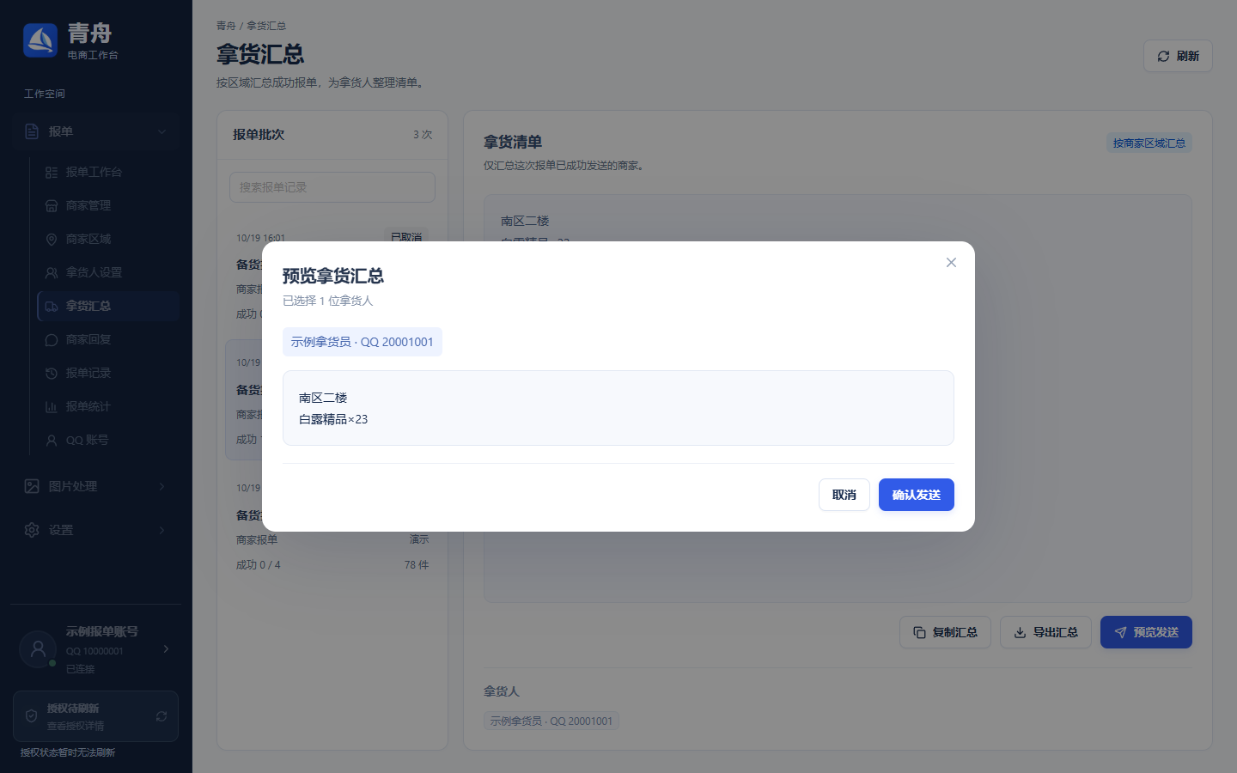The width and height of the screenshot is (1237, 773).
Task: Click the 商家区域 map pin icon
Action: tap(52, 240)
